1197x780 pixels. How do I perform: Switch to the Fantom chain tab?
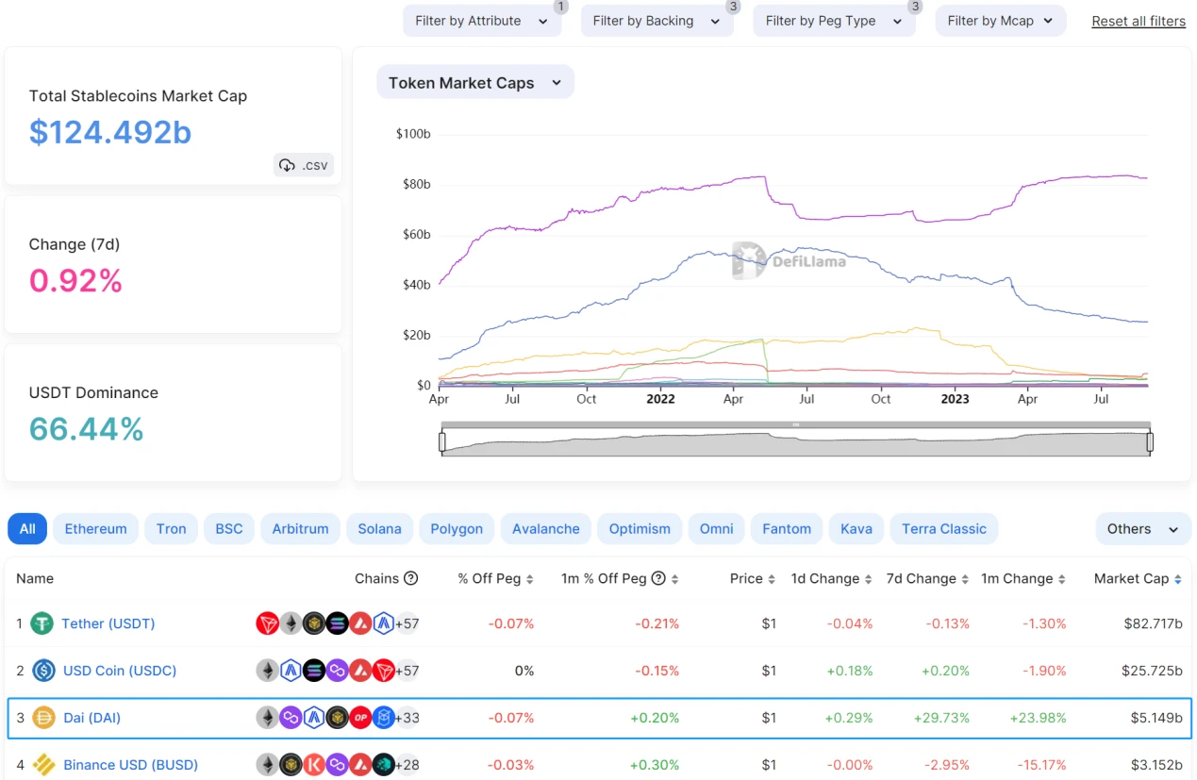click(787, 529)
